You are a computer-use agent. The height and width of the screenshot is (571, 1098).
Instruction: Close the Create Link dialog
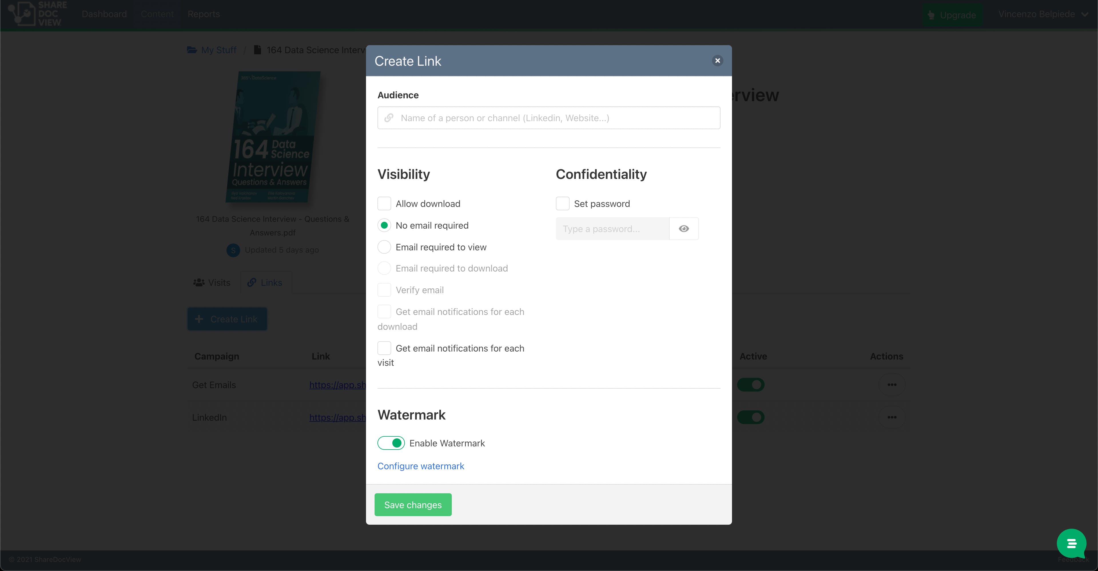717,61
